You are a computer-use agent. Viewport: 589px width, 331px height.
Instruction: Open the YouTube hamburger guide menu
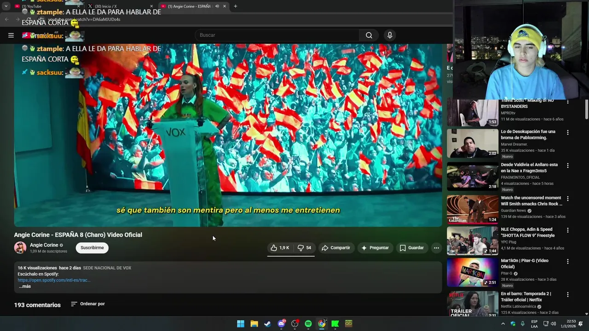pyautogui.click(x=11, y=35)
